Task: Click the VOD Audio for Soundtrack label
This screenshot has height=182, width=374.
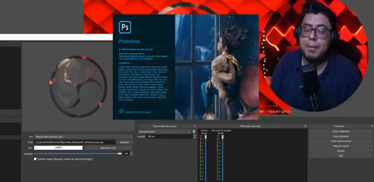Action: (221, 131)
